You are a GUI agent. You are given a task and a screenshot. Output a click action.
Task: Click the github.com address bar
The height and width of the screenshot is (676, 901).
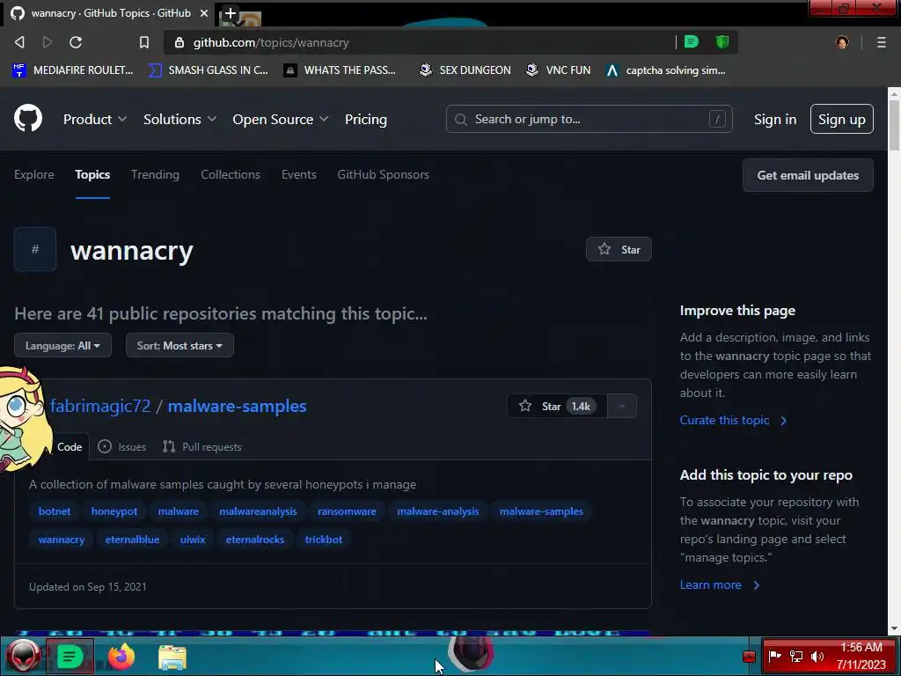[x=420, y=42]
